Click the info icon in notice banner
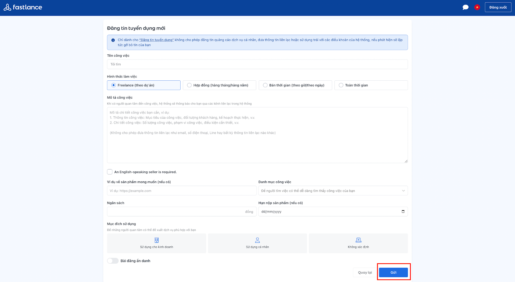This screenshot has height=282, width=515. pyautogui.click(x=113, y=40)
